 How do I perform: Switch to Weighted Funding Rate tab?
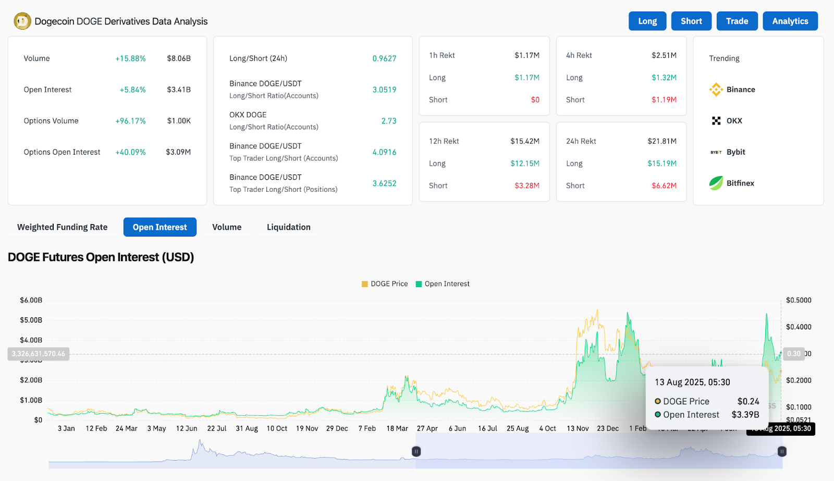point(62,227)
